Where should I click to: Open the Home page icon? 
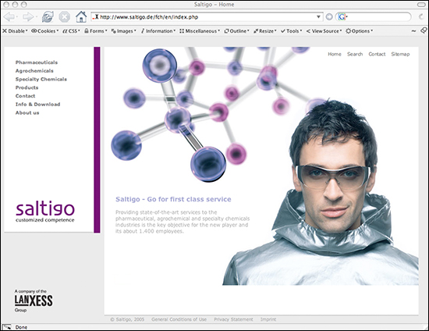click(81, 16)
